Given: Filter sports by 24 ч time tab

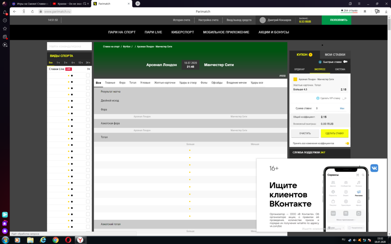Looking at the screenshot, I should (88, 63).
